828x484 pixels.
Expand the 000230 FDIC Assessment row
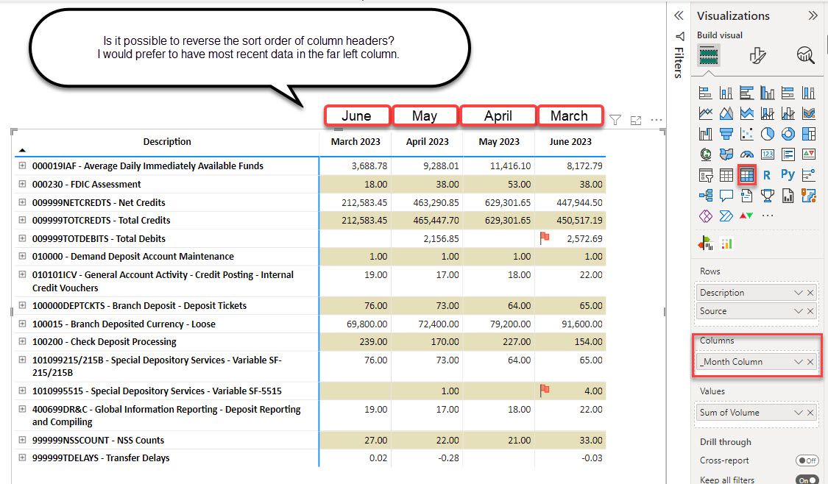tap(22, 184)
